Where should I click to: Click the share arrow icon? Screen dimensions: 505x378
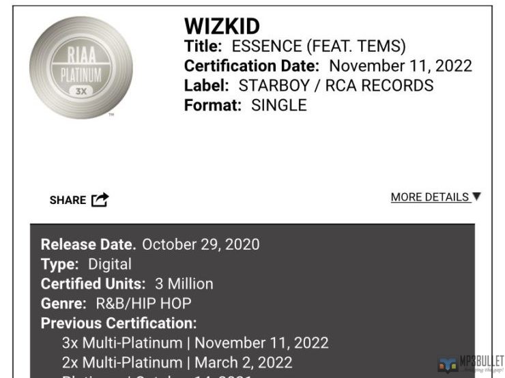tap(100, 200)
